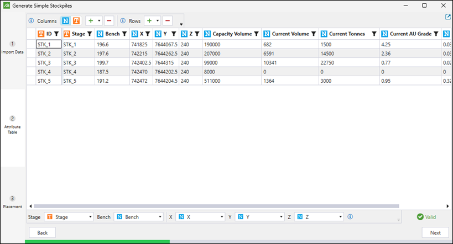Switch to the Placement step
The image size is (453, 244).
click(12, 202)
